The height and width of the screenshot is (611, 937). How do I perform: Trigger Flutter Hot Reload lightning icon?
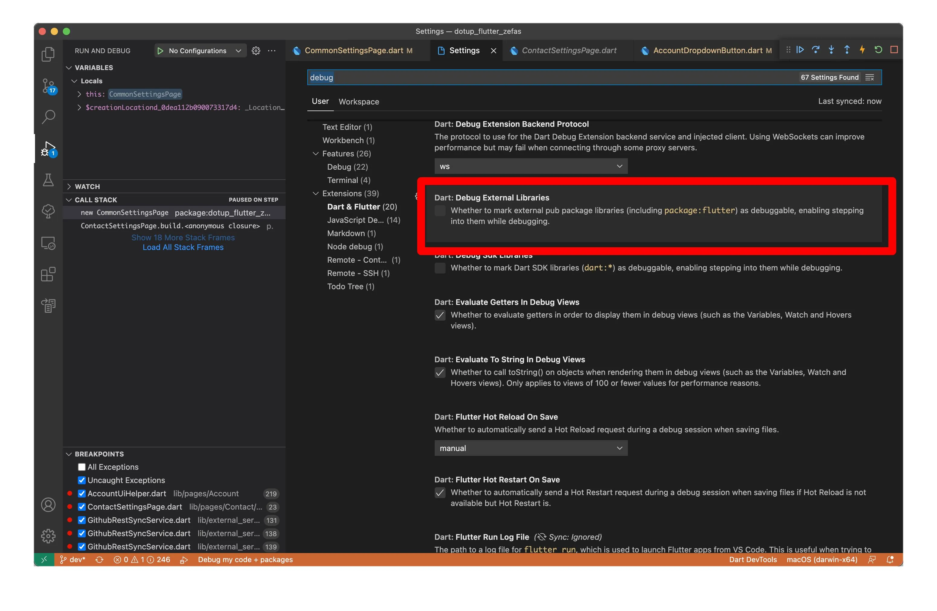(862, 50)
